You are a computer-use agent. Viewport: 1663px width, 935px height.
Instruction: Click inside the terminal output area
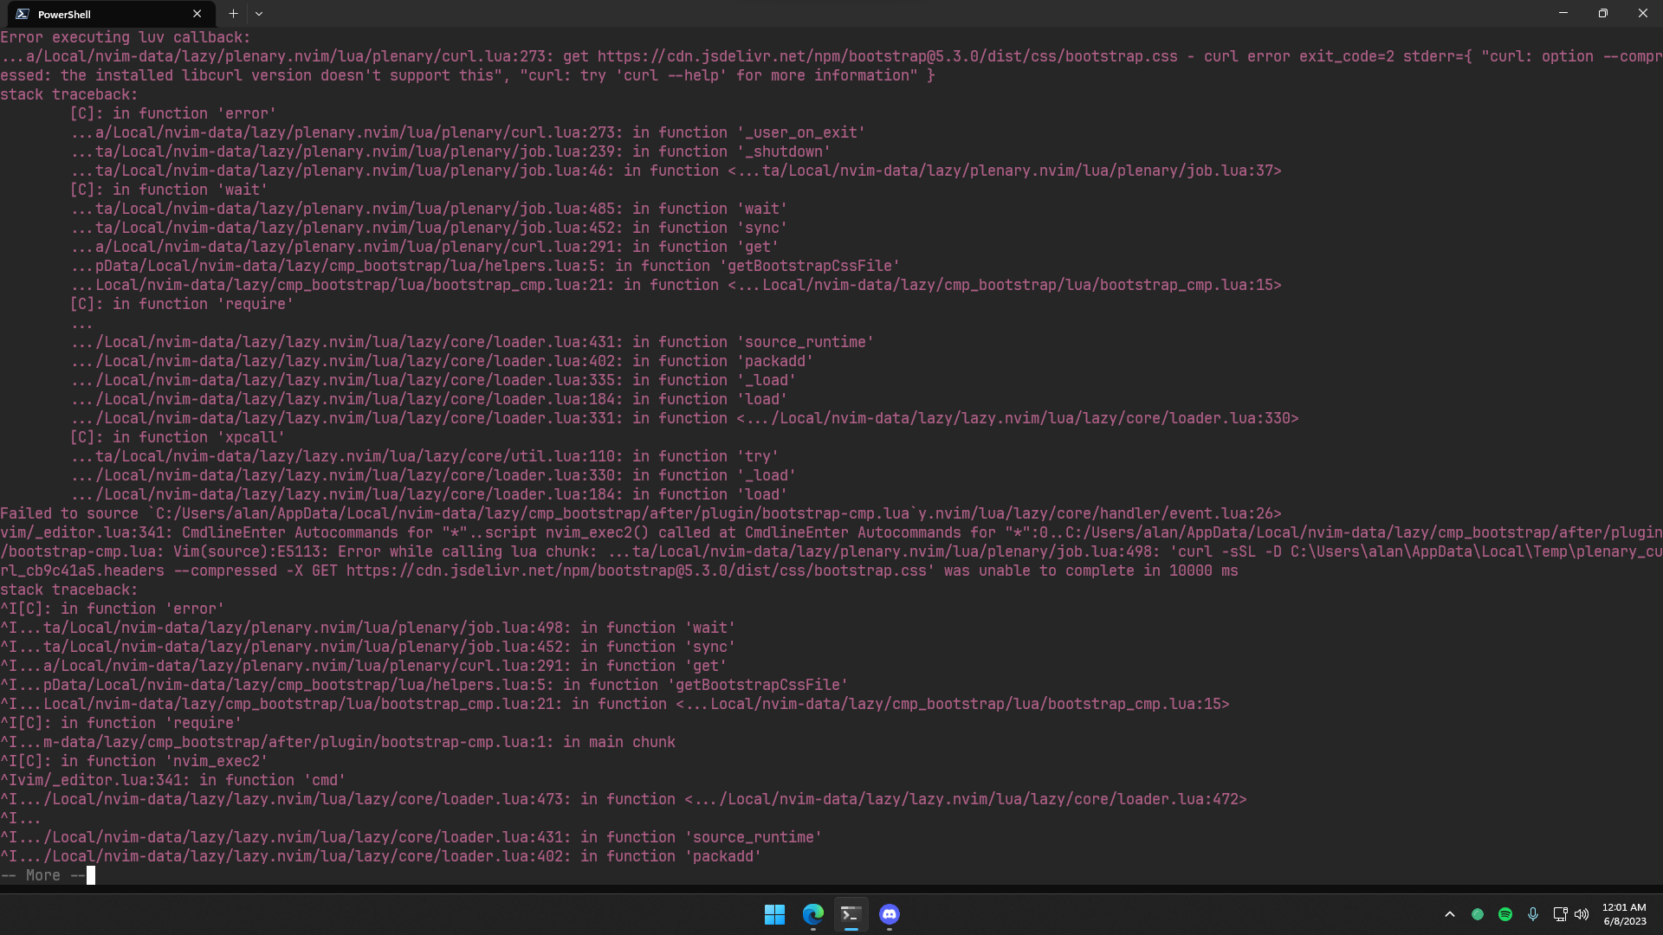coord(606,433)
